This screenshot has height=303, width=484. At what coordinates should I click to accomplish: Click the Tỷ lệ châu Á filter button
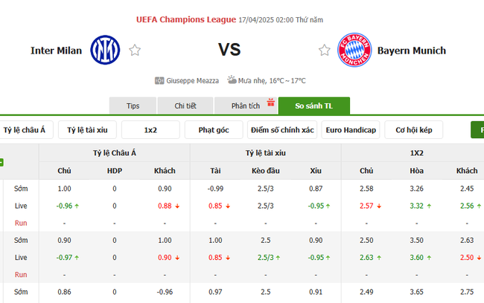click(25, 130)
